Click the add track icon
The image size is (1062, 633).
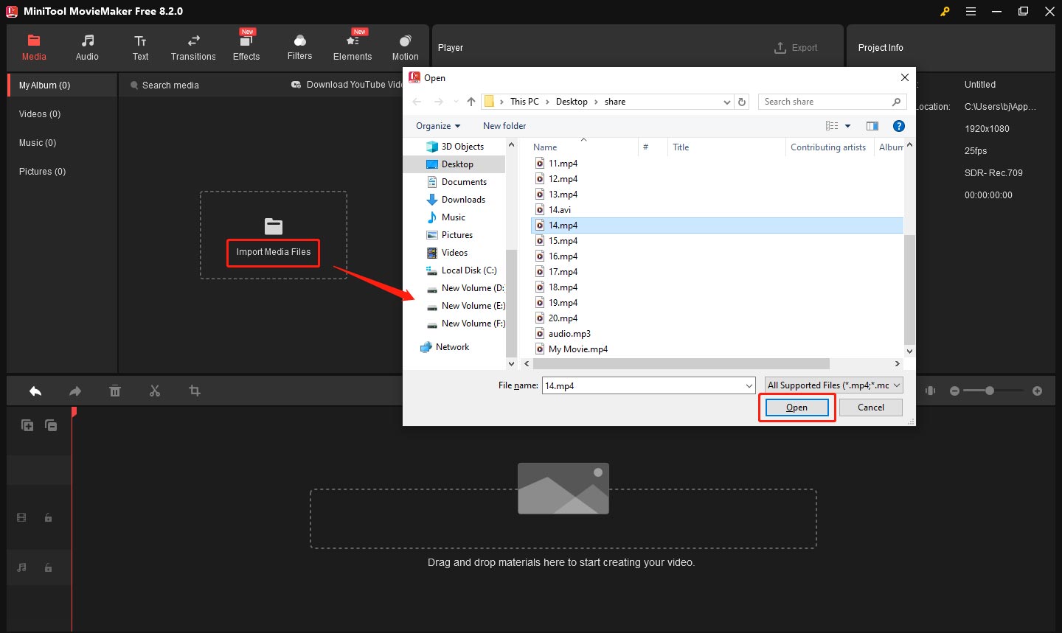(27, 425)
